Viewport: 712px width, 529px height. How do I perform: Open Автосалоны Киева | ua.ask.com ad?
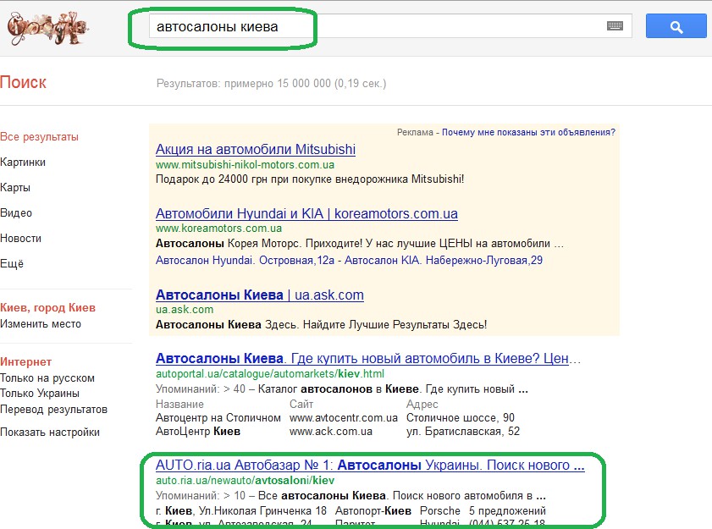tap(260, 295)
